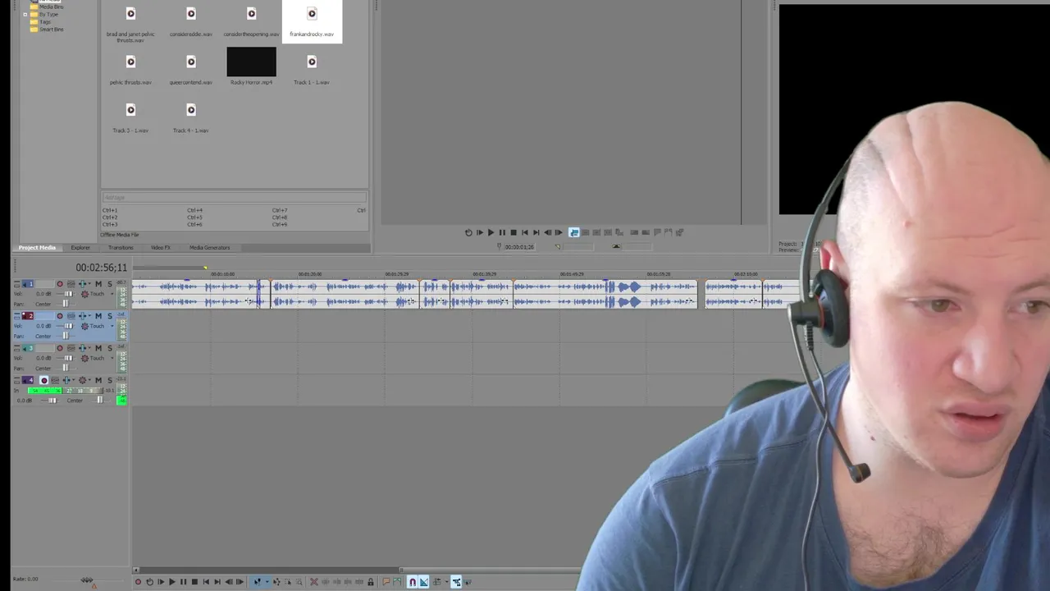This screenshot has width=1050, height=591.
Task: Click the Auto Ripple icon
Action: 436,582
